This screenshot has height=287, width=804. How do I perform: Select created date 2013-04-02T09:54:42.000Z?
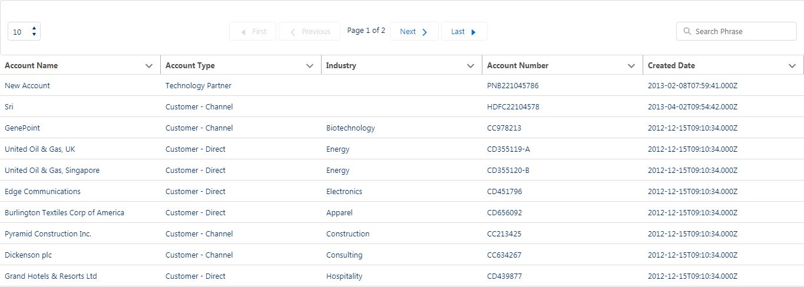coord(693,107)
